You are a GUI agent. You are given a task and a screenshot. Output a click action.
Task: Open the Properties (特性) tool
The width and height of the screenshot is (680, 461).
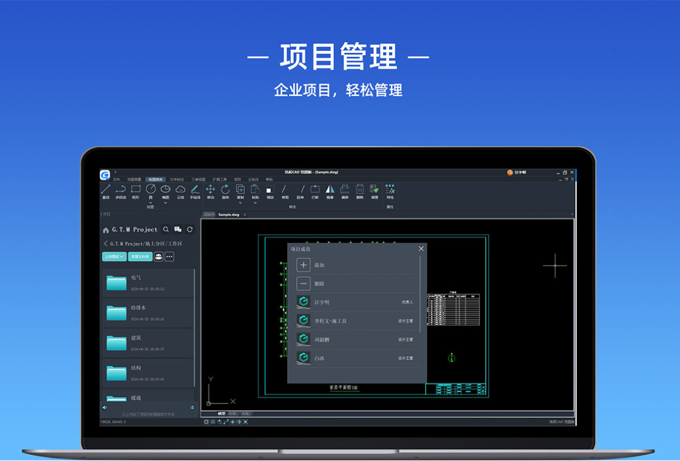coord(390,191)
